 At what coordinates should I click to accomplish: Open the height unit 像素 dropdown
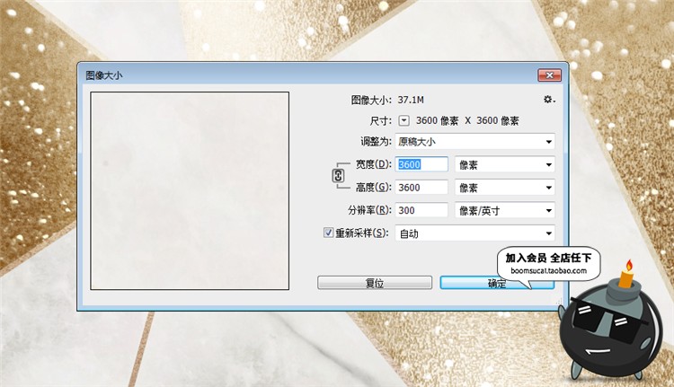point(505,188)
